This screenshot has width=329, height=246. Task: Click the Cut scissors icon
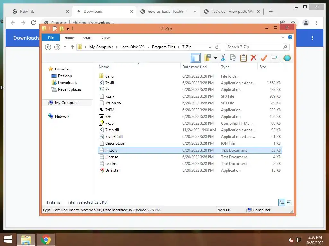[223, 58]
